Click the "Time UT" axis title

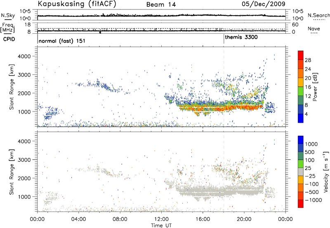coord(161,225)
